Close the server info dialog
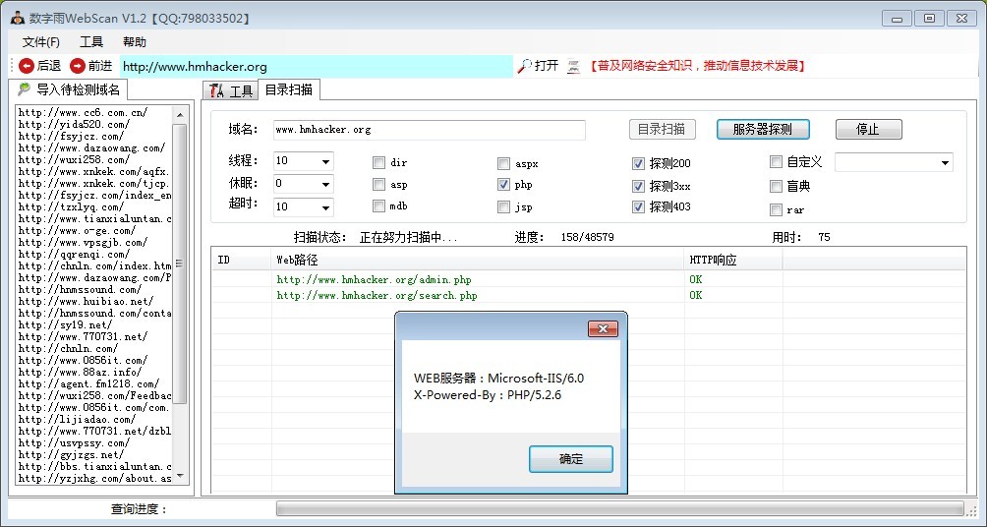 click(x=603, y=328)
